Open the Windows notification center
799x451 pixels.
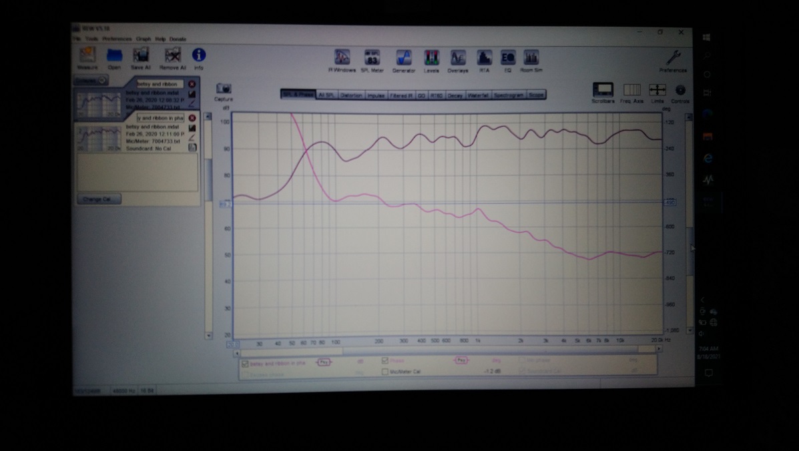[708, 373]
